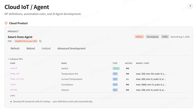Click the Current Temperature name cell
Viewport: 196px width, 110px height.
72,79
